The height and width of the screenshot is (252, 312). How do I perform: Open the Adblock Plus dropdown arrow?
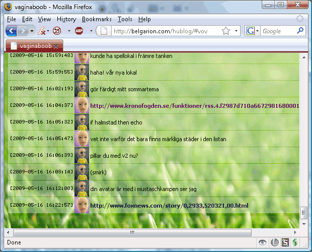pyautogui.click(x=91, y=31)
